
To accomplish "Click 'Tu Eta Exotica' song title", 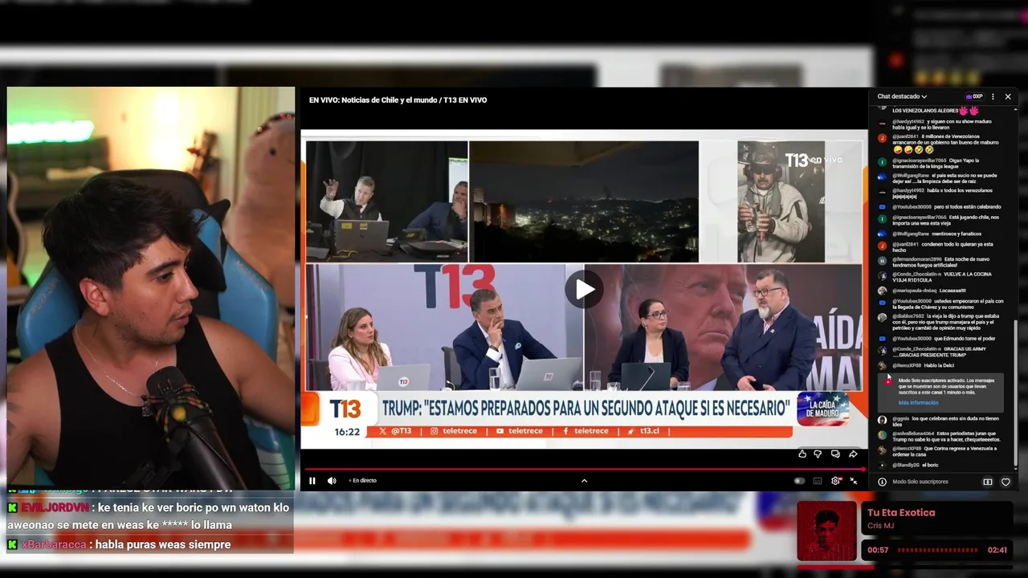I will point(901,512).
